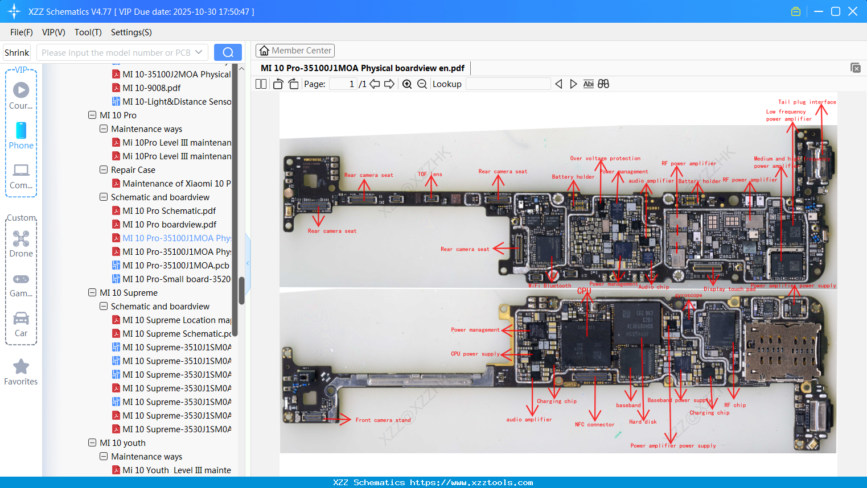The image size is (867, 488).
Task: Open the Tool(T) menu
Action: 88,32
